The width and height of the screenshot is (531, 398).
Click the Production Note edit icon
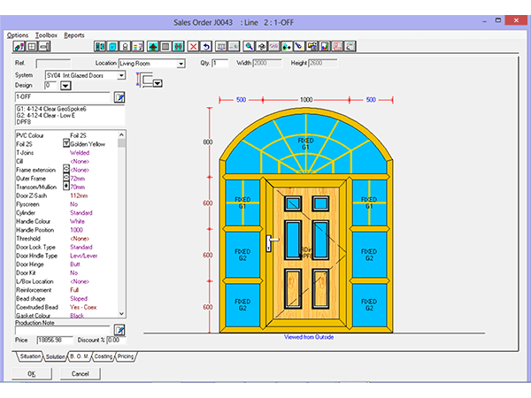click(120, 330)
